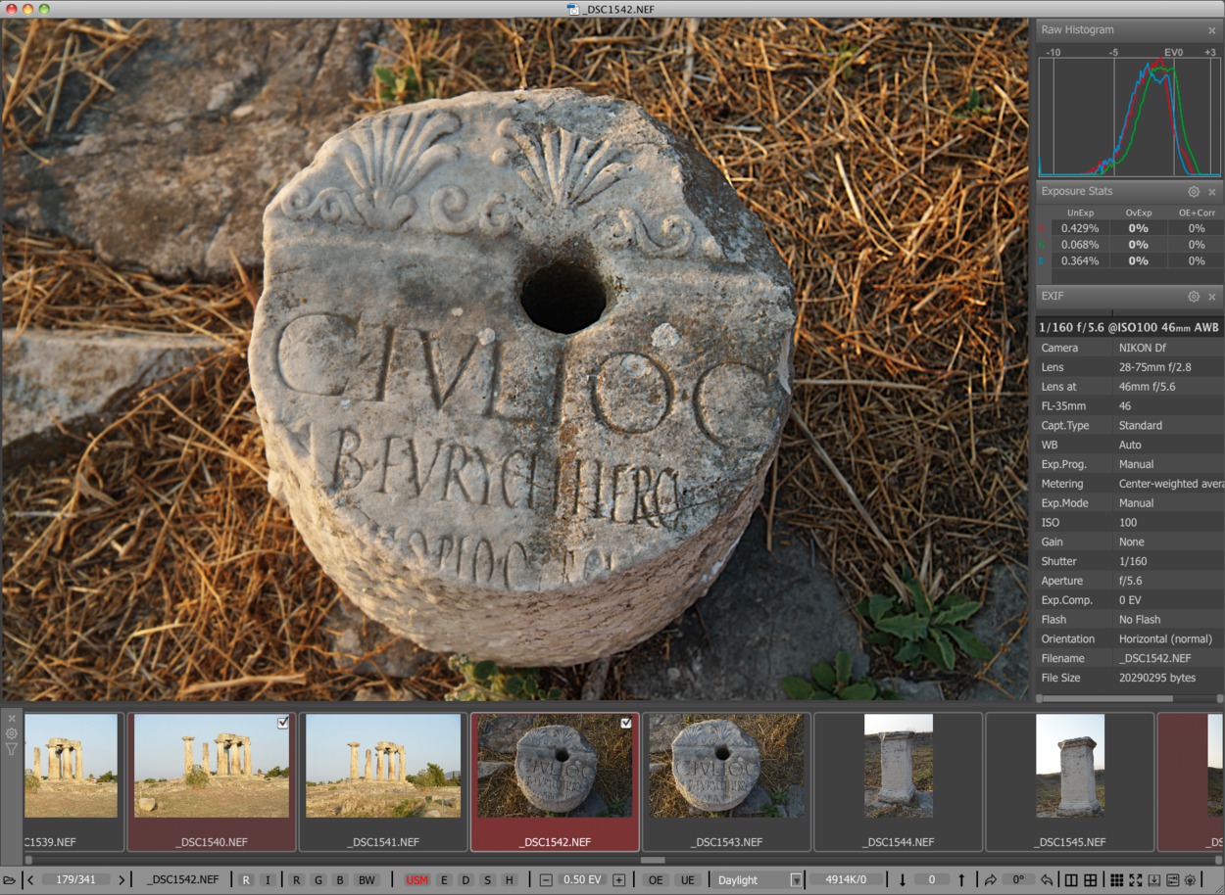Increase exposure with the plus EV button
The width and height of the screenshot is (1225, 895).
point(618,880)
